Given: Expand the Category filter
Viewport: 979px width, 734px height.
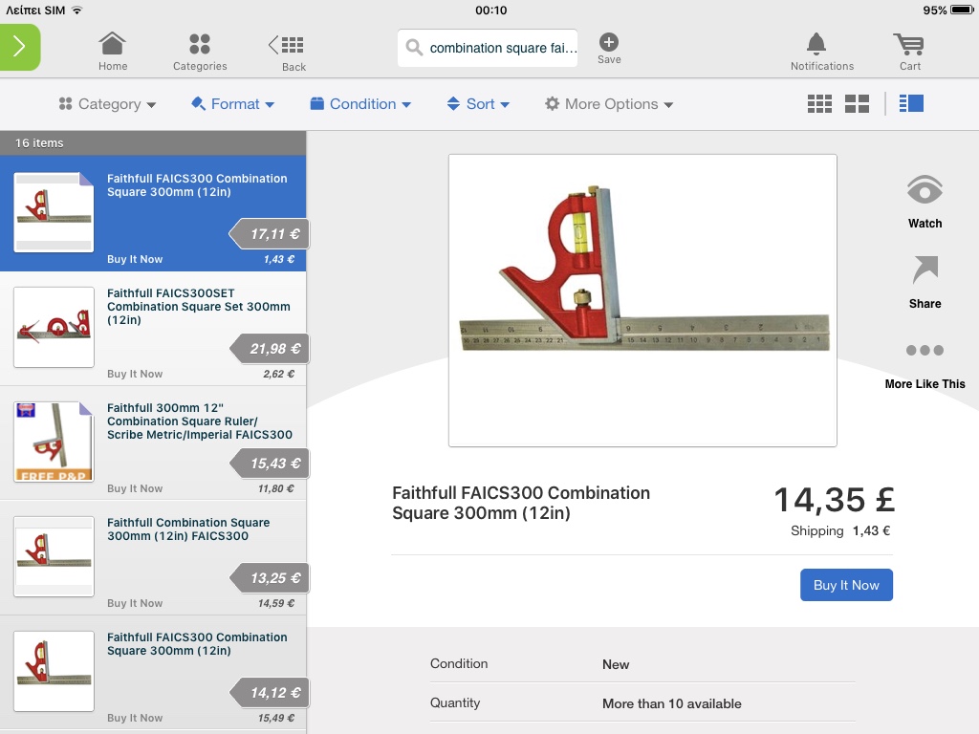Looking at the screenshot, I should (x=107, y=104).
